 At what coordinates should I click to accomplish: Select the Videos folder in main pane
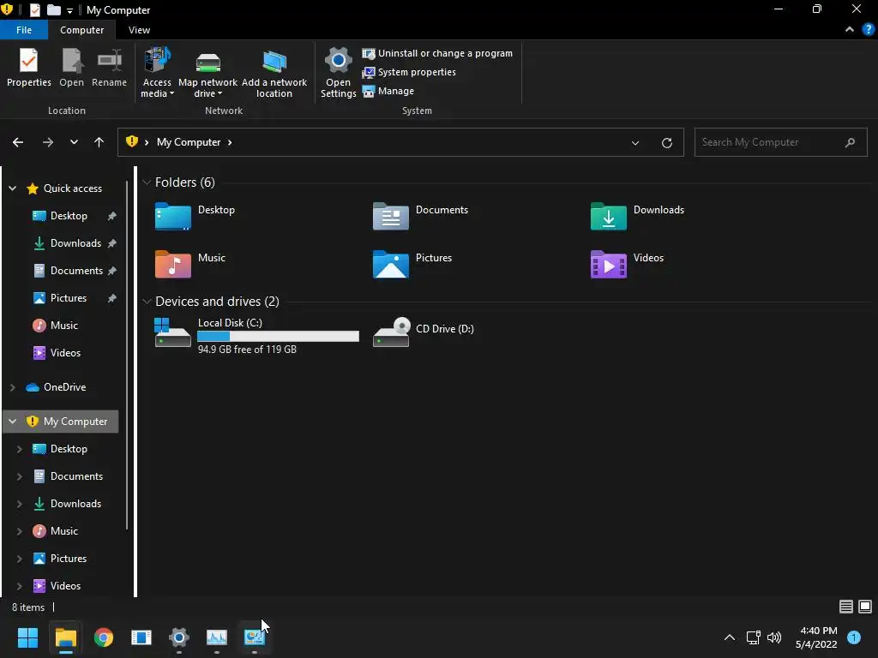[627, 264]
